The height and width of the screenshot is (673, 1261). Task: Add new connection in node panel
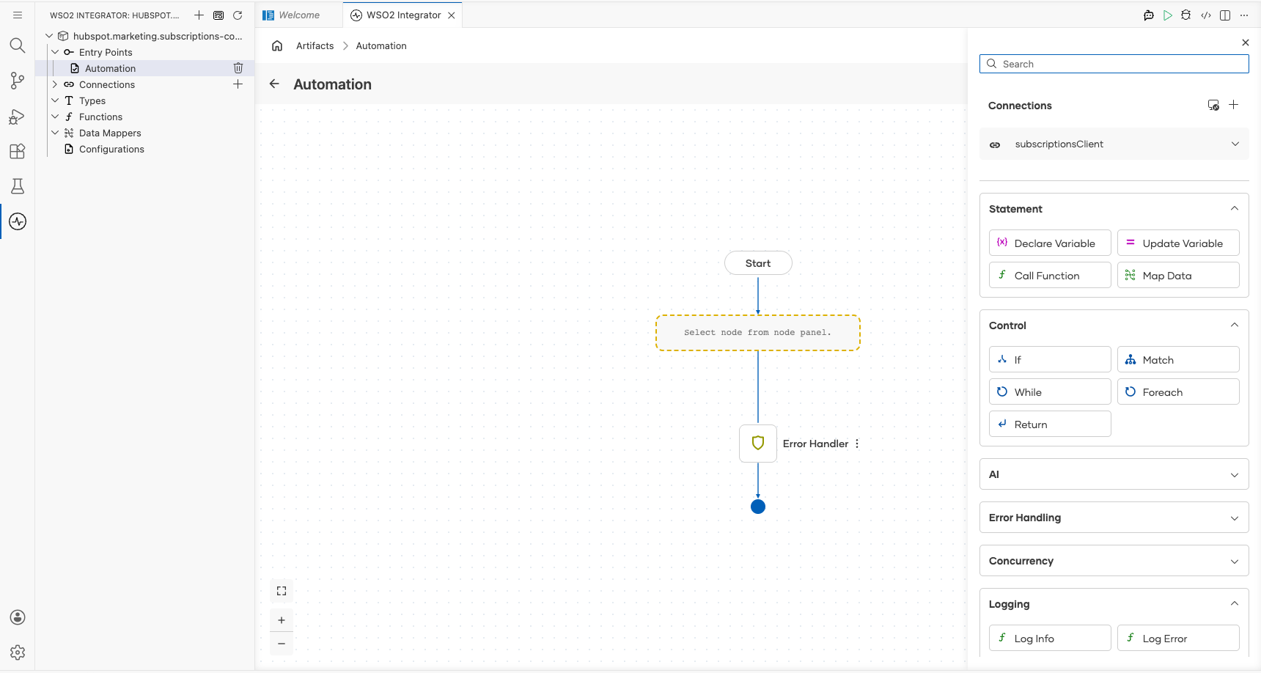[1234, 105]
